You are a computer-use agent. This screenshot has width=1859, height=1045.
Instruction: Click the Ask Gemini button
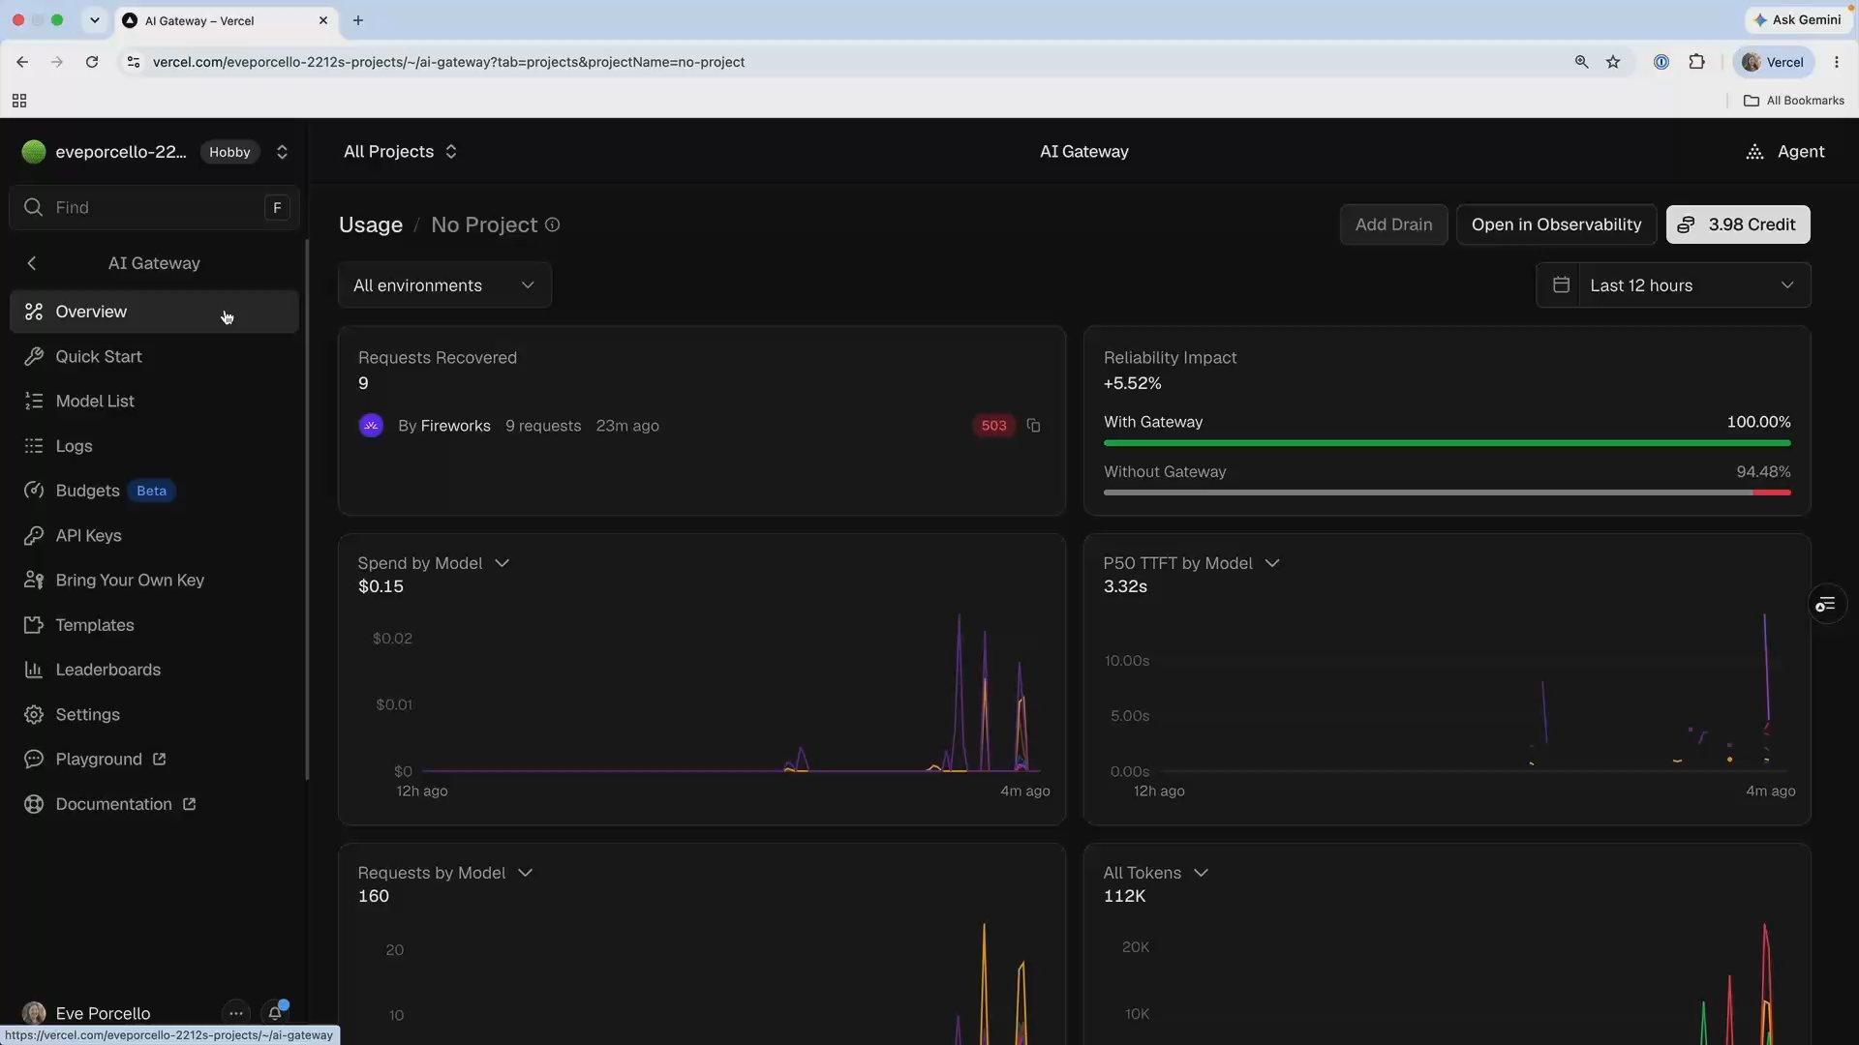(1797, 20)
